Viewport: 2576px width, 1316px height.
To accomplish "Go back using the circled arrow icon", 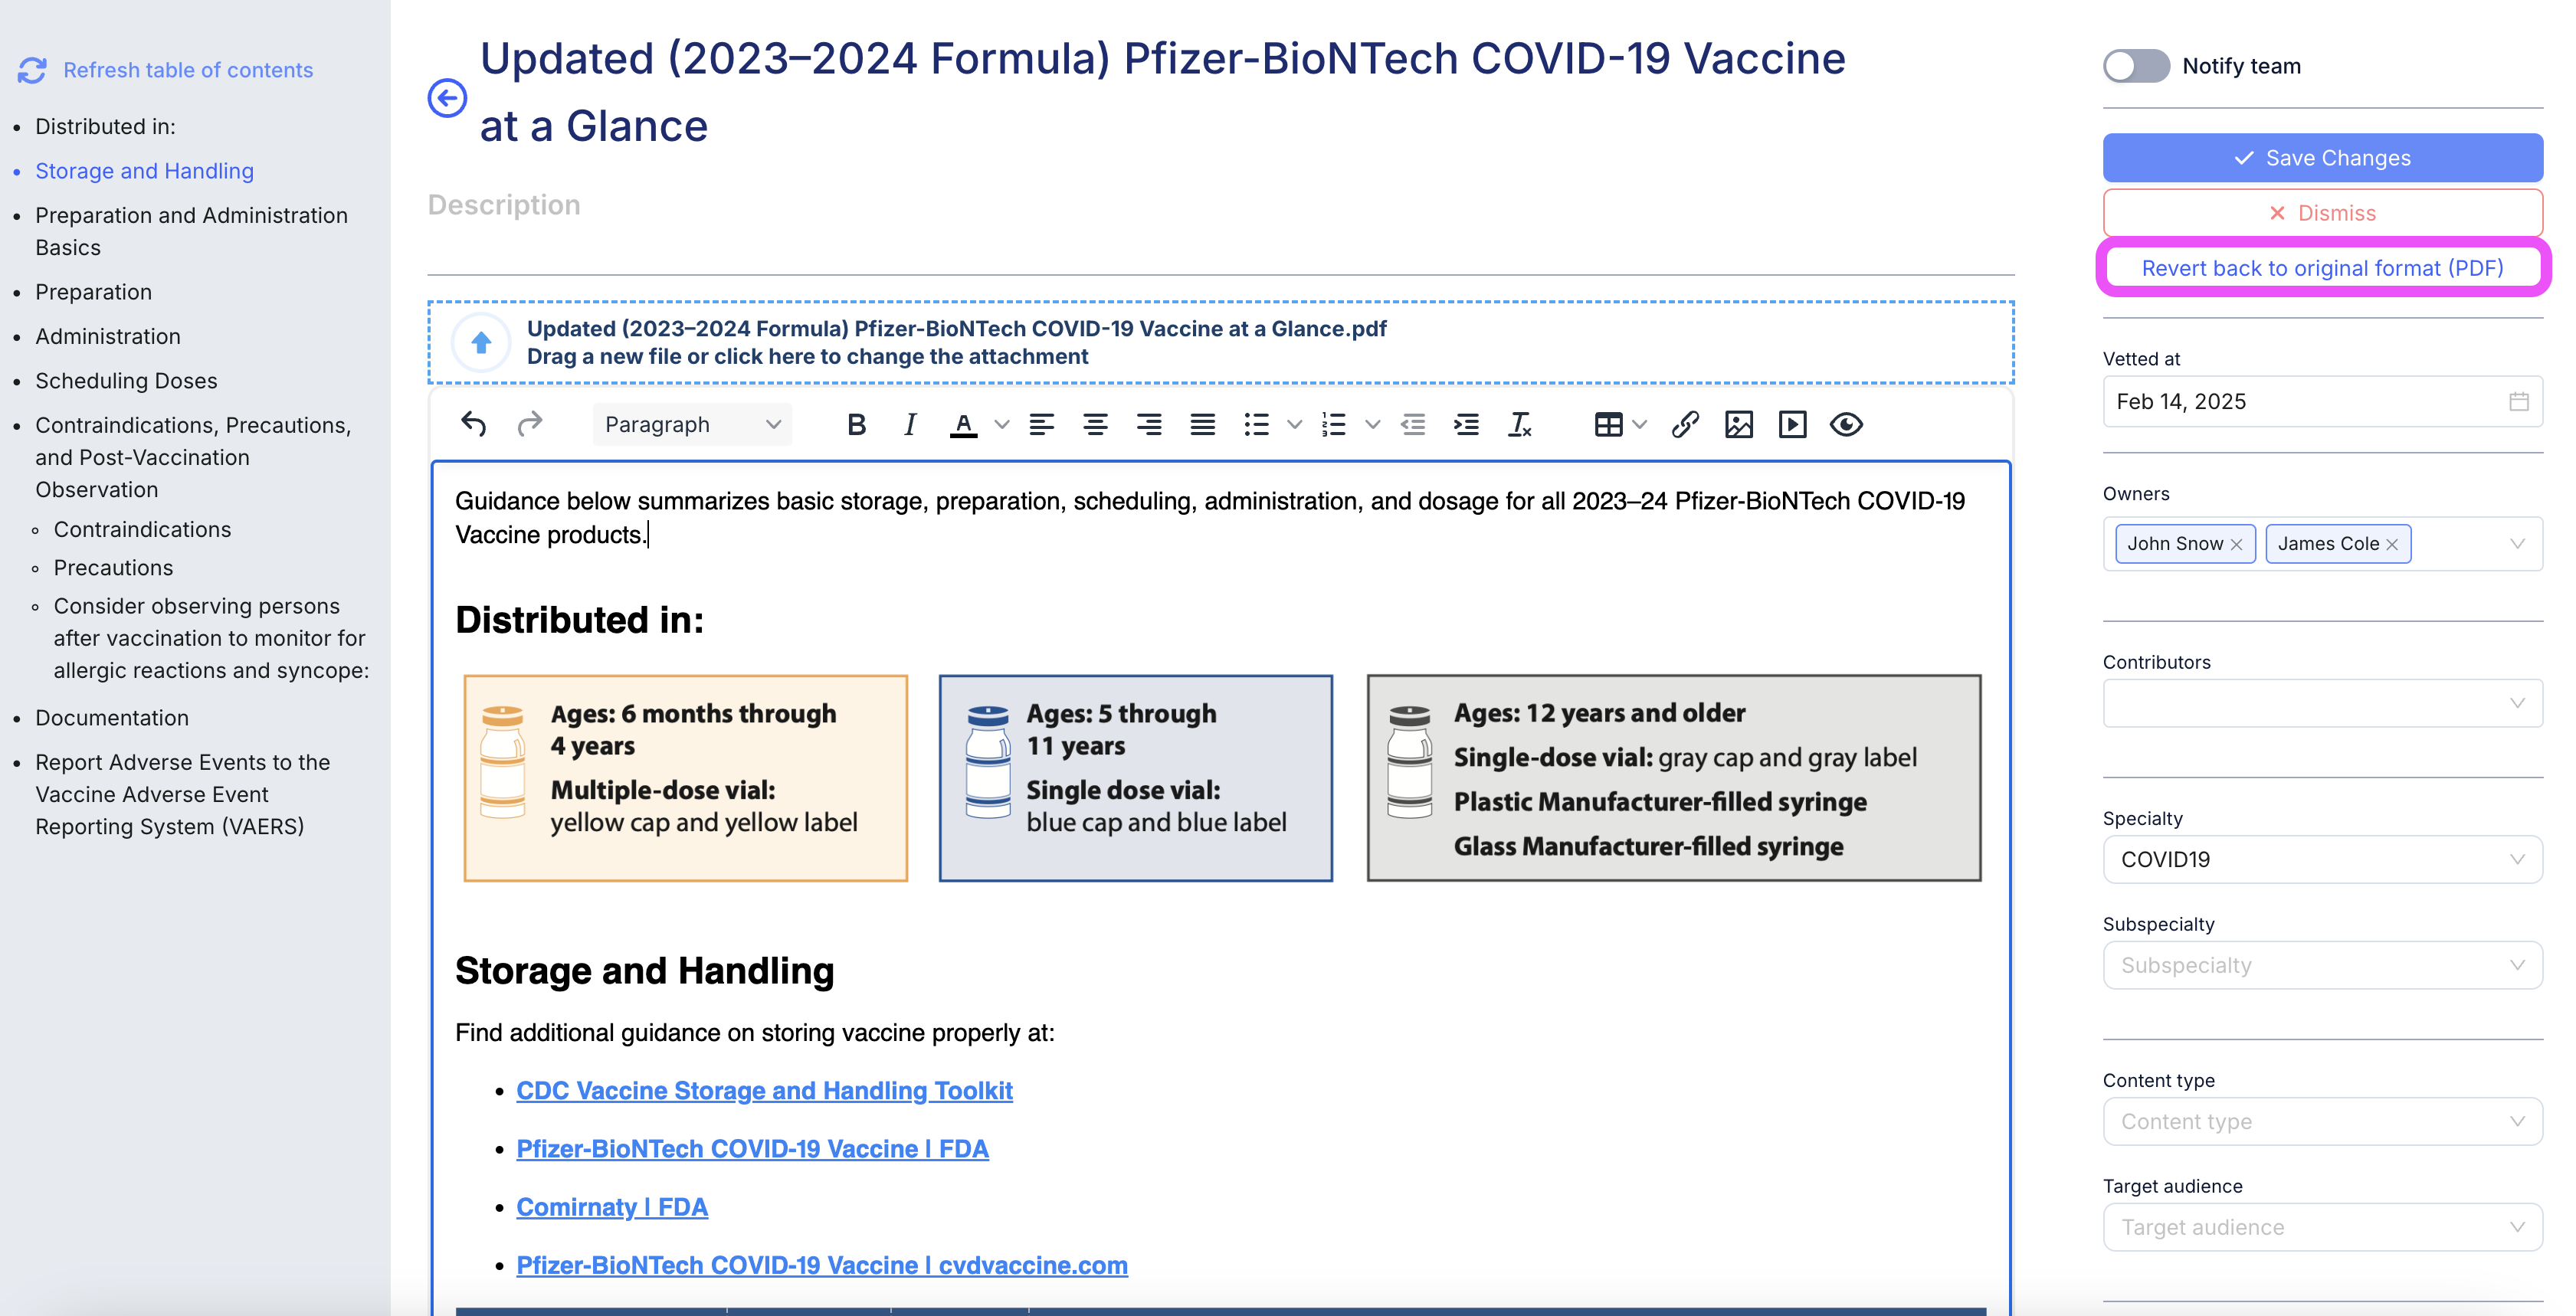I will pos(447,98).
